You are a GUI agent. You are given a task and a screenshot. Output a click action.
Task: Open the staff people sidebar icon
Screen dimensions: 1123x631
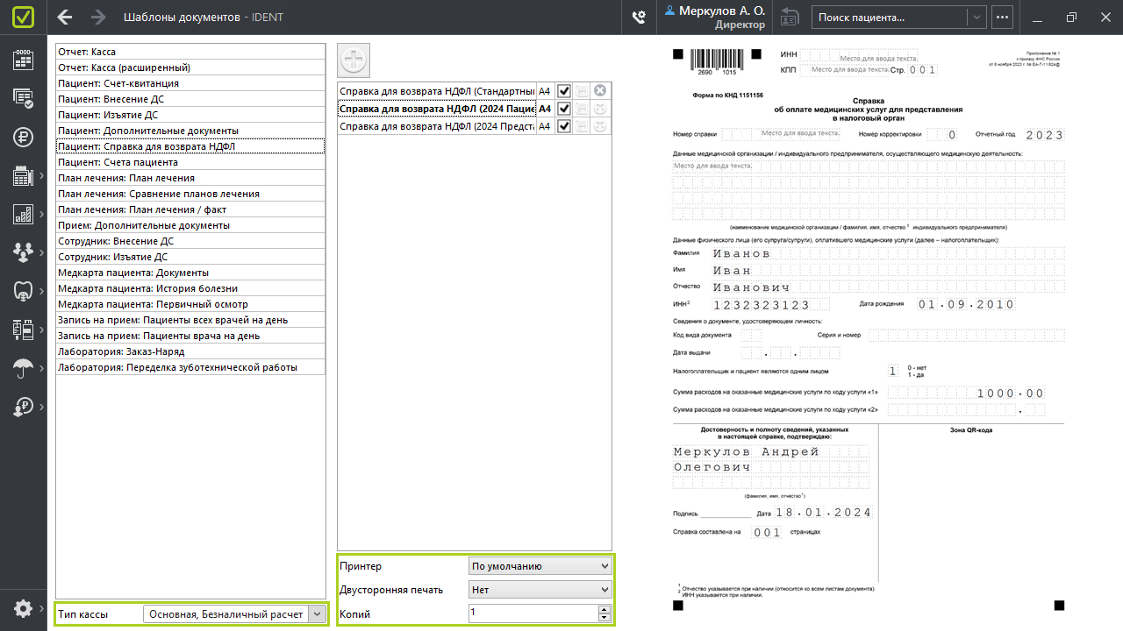24,252
